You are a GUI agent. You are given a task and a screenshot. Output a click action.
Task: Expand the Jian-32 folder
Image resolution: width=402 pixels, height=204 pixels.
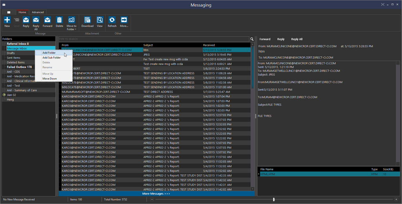[x=4, y=95]
